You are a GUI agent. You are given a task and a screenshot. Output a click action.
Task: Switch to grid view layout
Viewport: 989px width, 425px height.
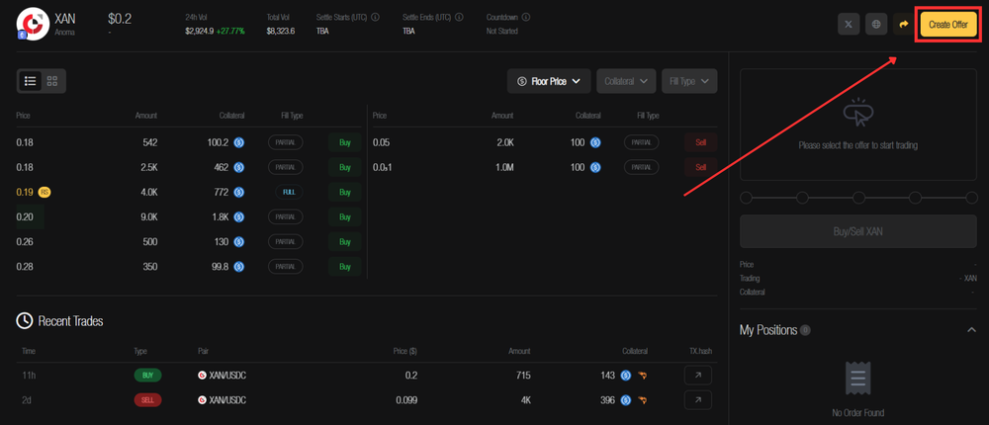52,81
